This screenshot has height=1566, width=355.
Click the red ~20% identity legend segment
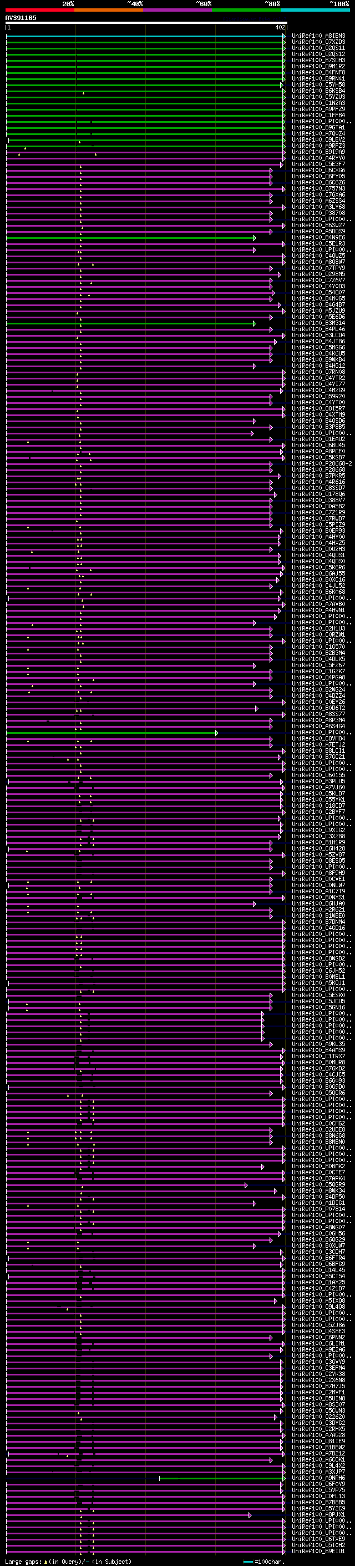pos(40,10)
